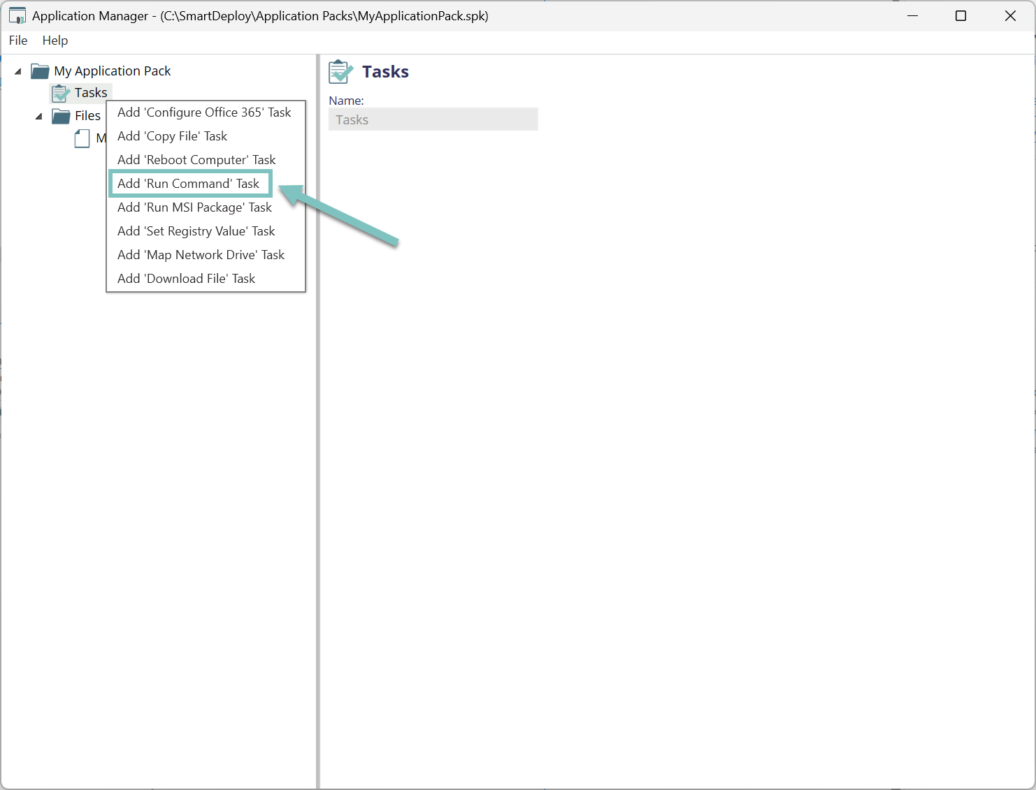Pick Add 'Map Network Drive' Task

(x=201, y=255)
